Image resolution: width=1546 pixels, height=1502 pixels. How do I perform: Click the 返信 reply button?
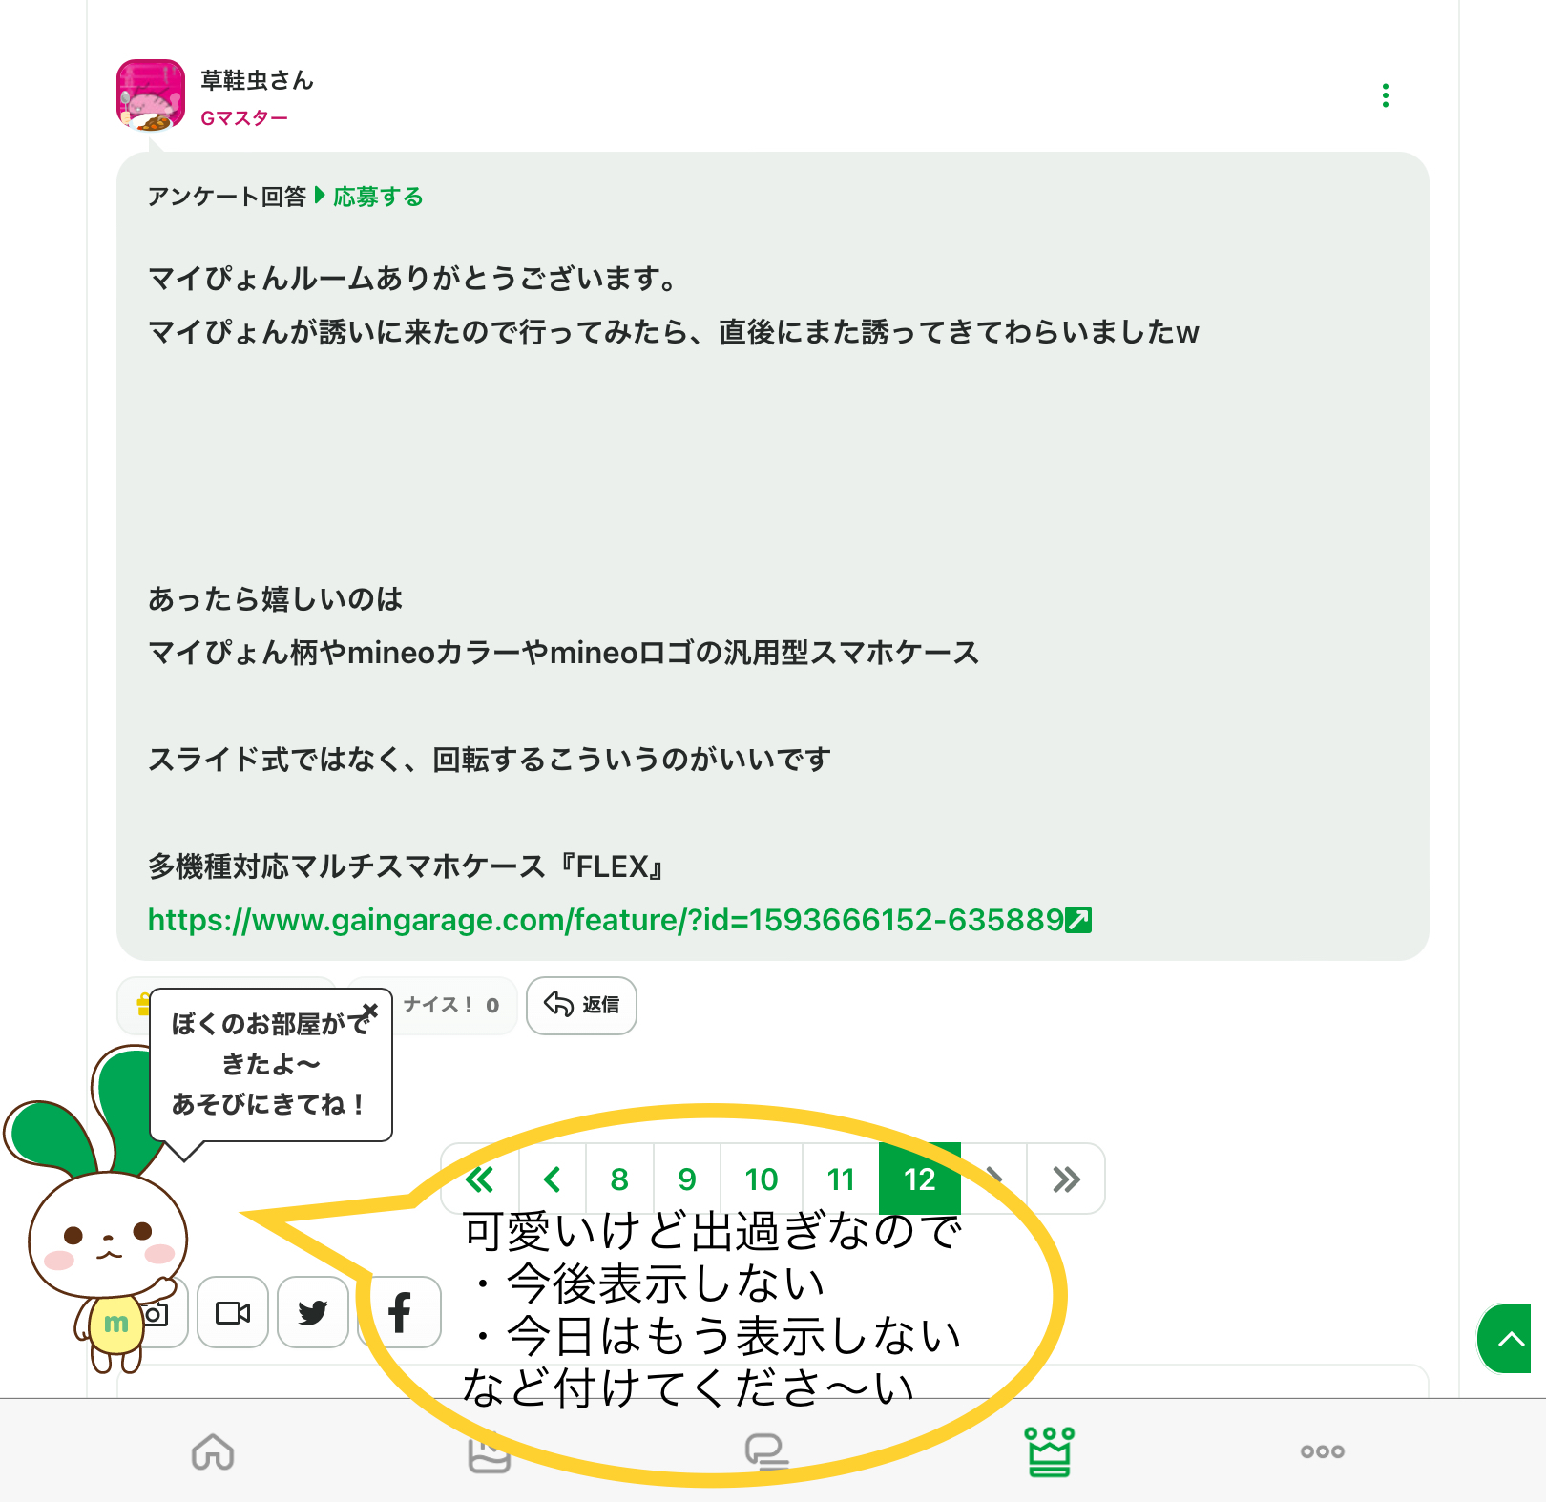click(x=581, y=1005)
